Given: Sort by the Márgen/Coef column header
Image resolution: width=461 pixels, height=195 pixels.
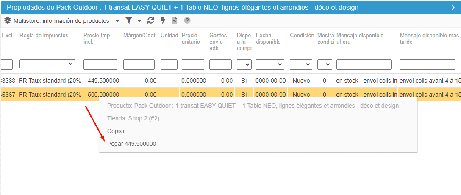Looking at the screenshot, I should (x=139, y=36).
